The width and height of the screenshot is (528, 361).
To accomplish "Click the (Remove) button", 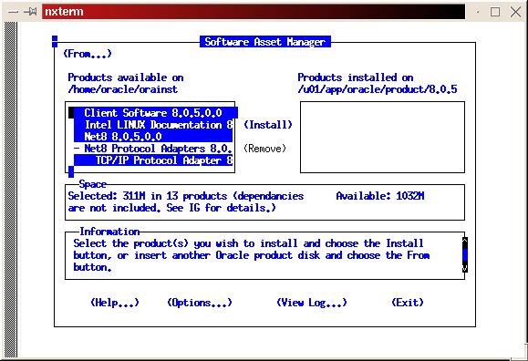I will pos(264,149).
